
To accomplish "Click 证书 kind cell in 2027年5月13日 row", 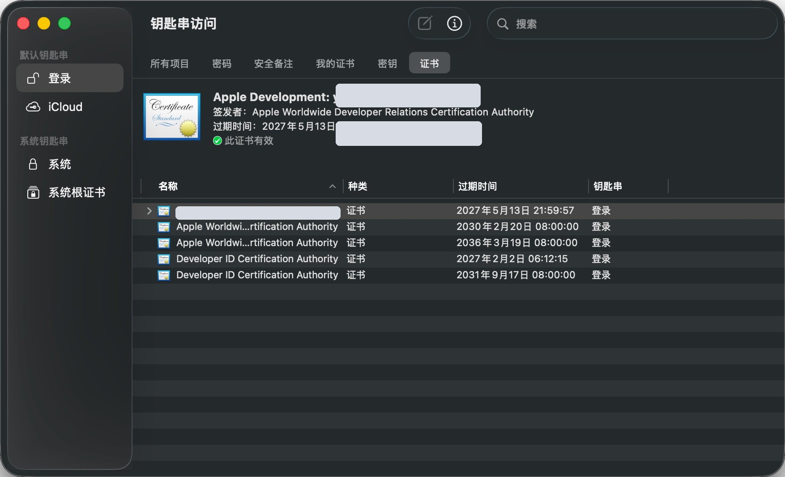I will (x=356, y=211).
